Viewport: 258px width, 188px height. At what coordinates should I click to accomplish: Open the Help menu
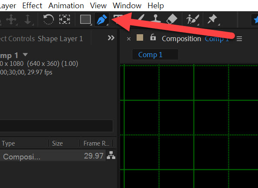coord(156,6)
